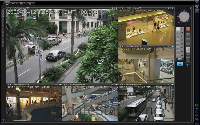Click the green disk storage status icon
This screenshot has width=200, height=125.
[197, 105]
